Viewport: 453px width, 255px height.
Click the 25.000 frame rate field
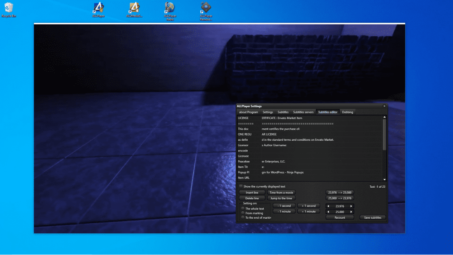[340, 212]
